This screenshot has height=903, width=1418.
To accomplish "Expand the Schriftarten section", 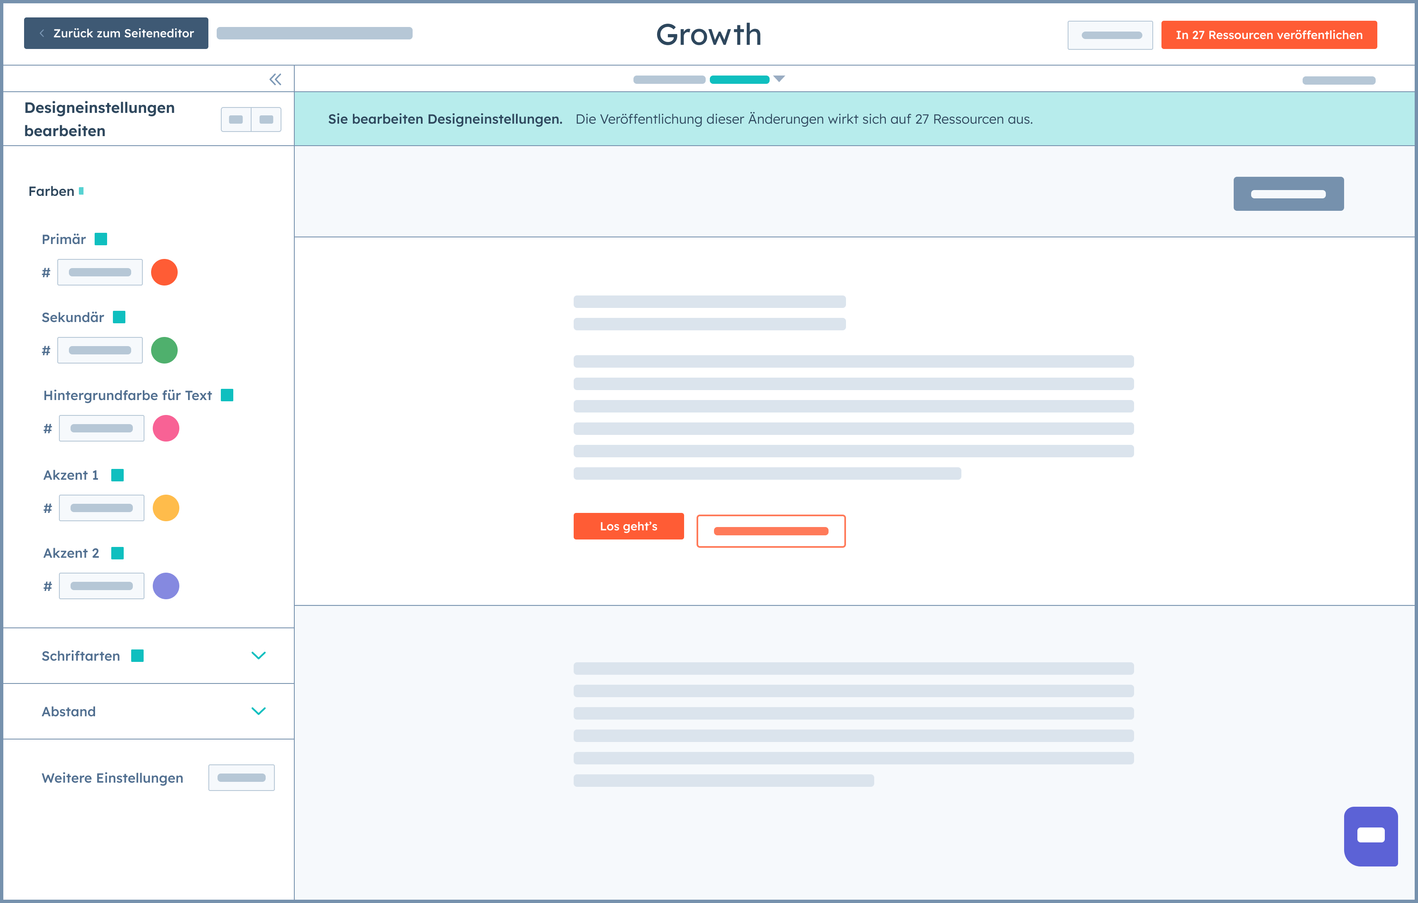I will coord(258,655).
